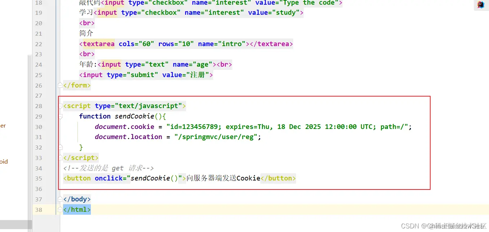The width and height of the screenshot is (489, 232).
Task: Click line number 27 in gutter
Action: coord(38,96)
